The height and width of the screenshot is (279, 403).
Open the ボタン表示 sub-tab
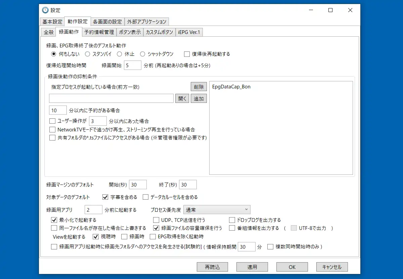pyautogui.click(x=129, y=32)
